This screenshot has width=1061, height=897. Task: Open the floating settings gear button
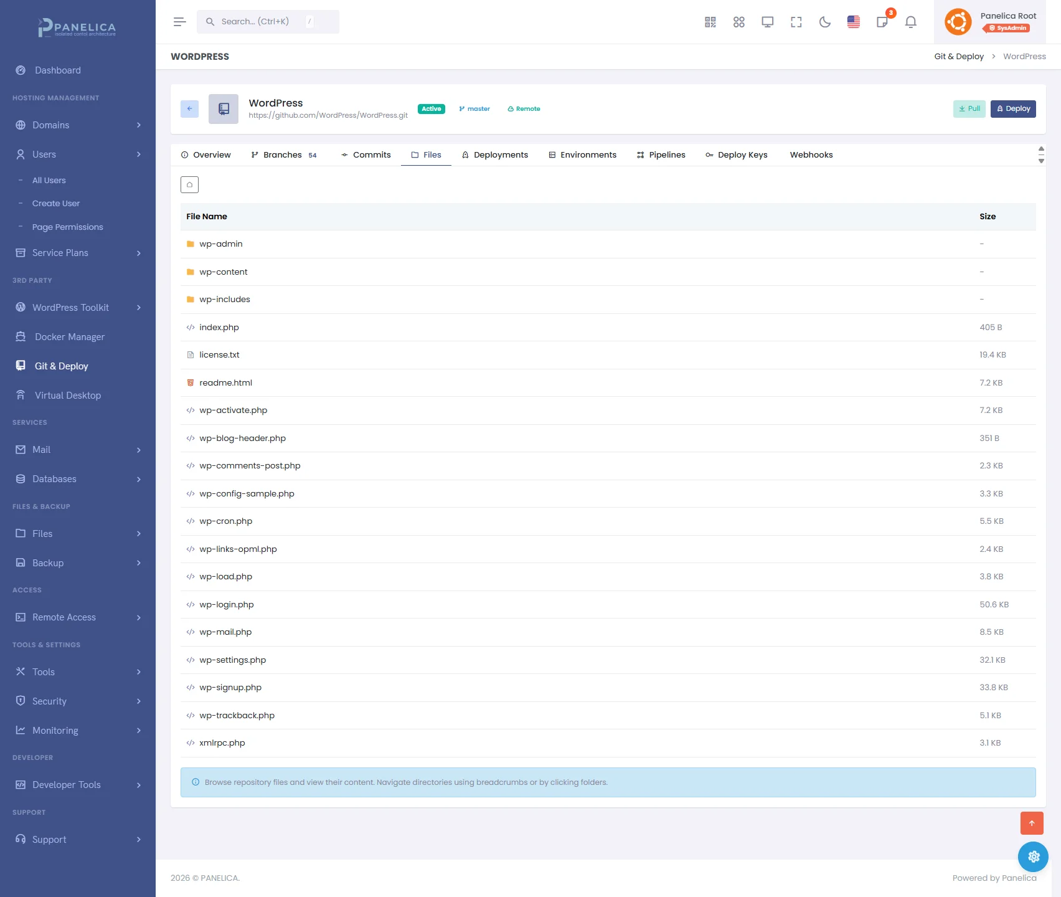[x=1033, y=857]
